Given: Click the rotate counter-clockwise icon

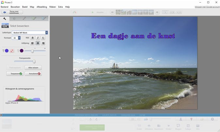Looking at the screenshot, I should 90,119.
